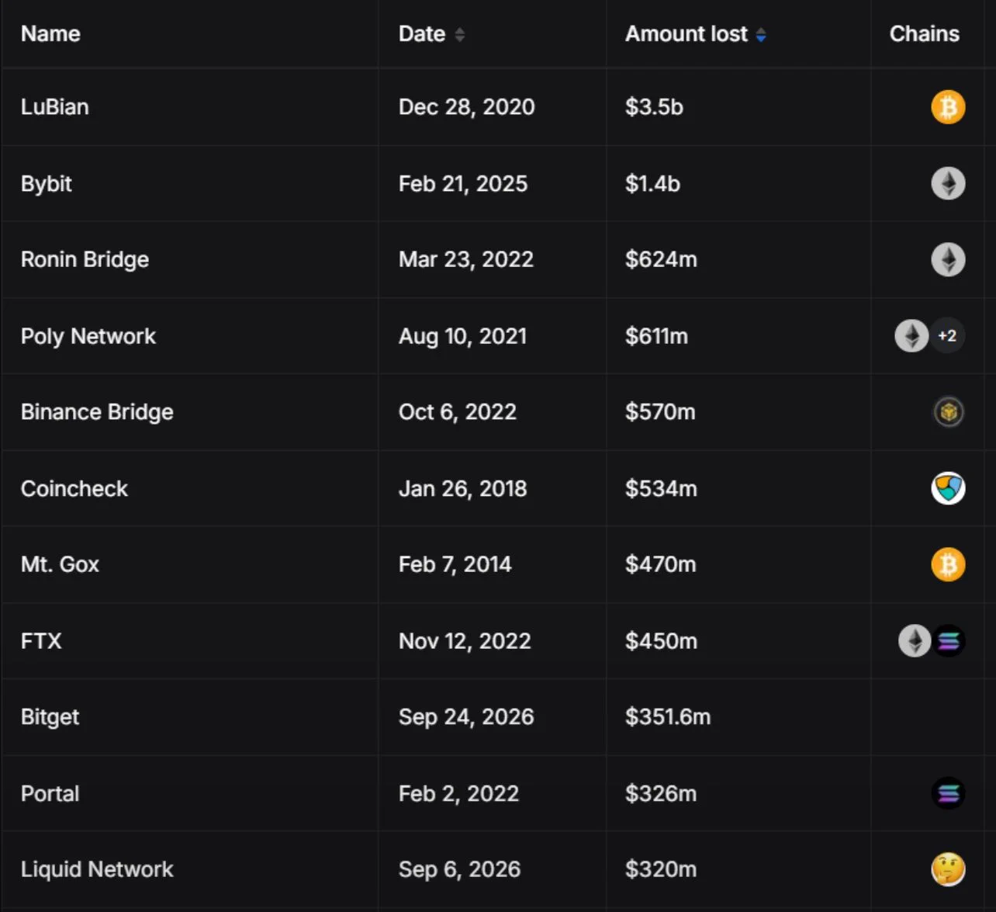Screen dimensions: 996x912
Task: Click the BNB chain icon for Binance Bridge
Action: 948,412
